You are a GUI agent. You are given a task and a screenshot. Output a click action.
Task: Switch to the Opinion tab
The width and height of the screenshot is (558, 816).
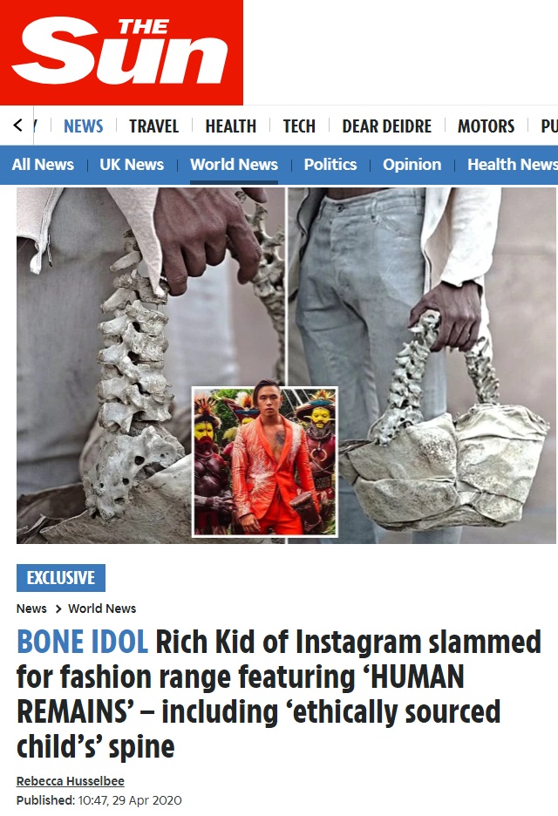point(412,165)
